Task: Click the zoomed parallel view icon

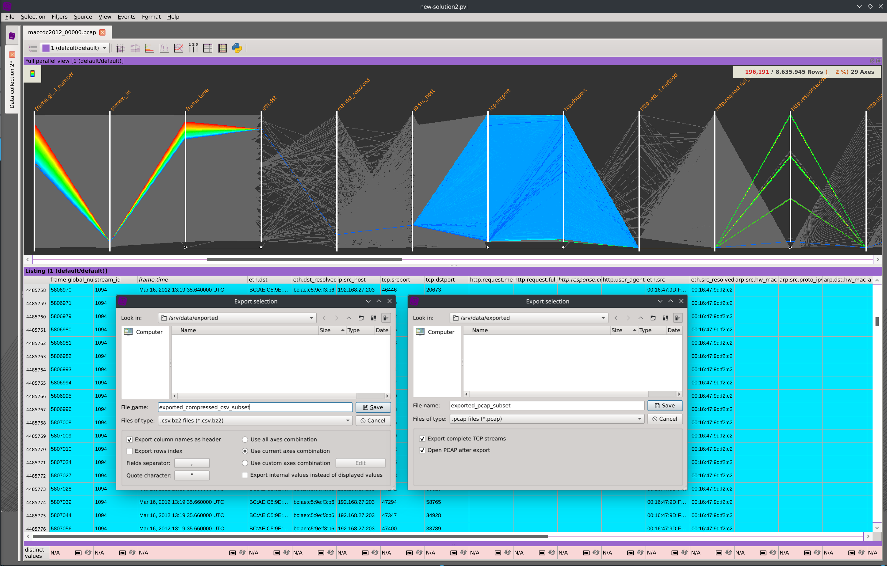Action: [x=135, y=48]
